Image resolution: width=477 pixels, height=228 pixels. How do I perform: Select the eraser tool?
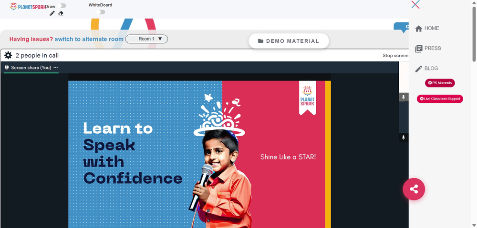click(61, 13)
